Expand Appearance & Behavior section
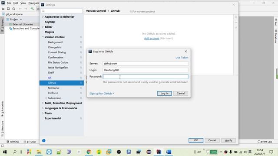Viewport: 278px width, 156px height. (x=43, y=17)
